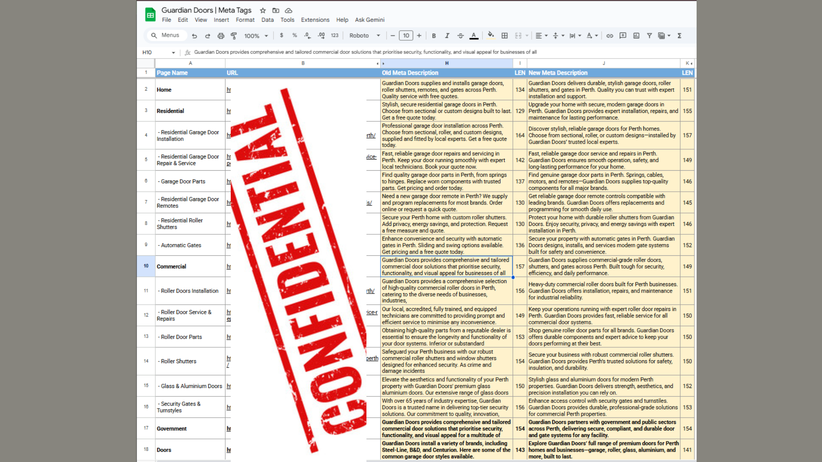Screen dimensions: 822x462
Task: Insert a link with the toolbar icon
Action: tap(610, 36)
